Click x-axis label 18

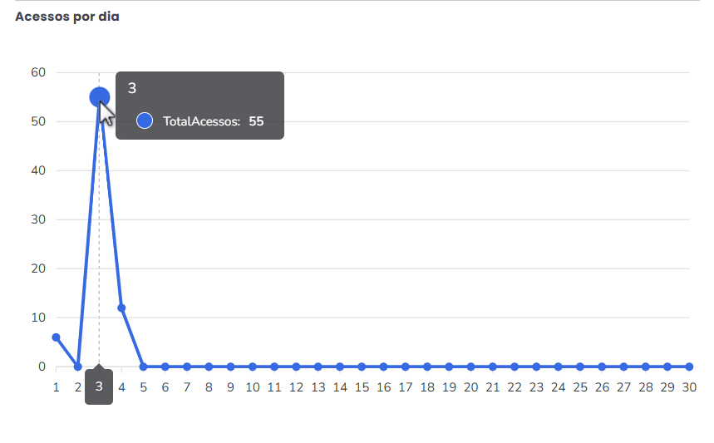(x=427, y=386)
